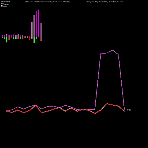Click the Volume legend color swatch

pos(2,4)
